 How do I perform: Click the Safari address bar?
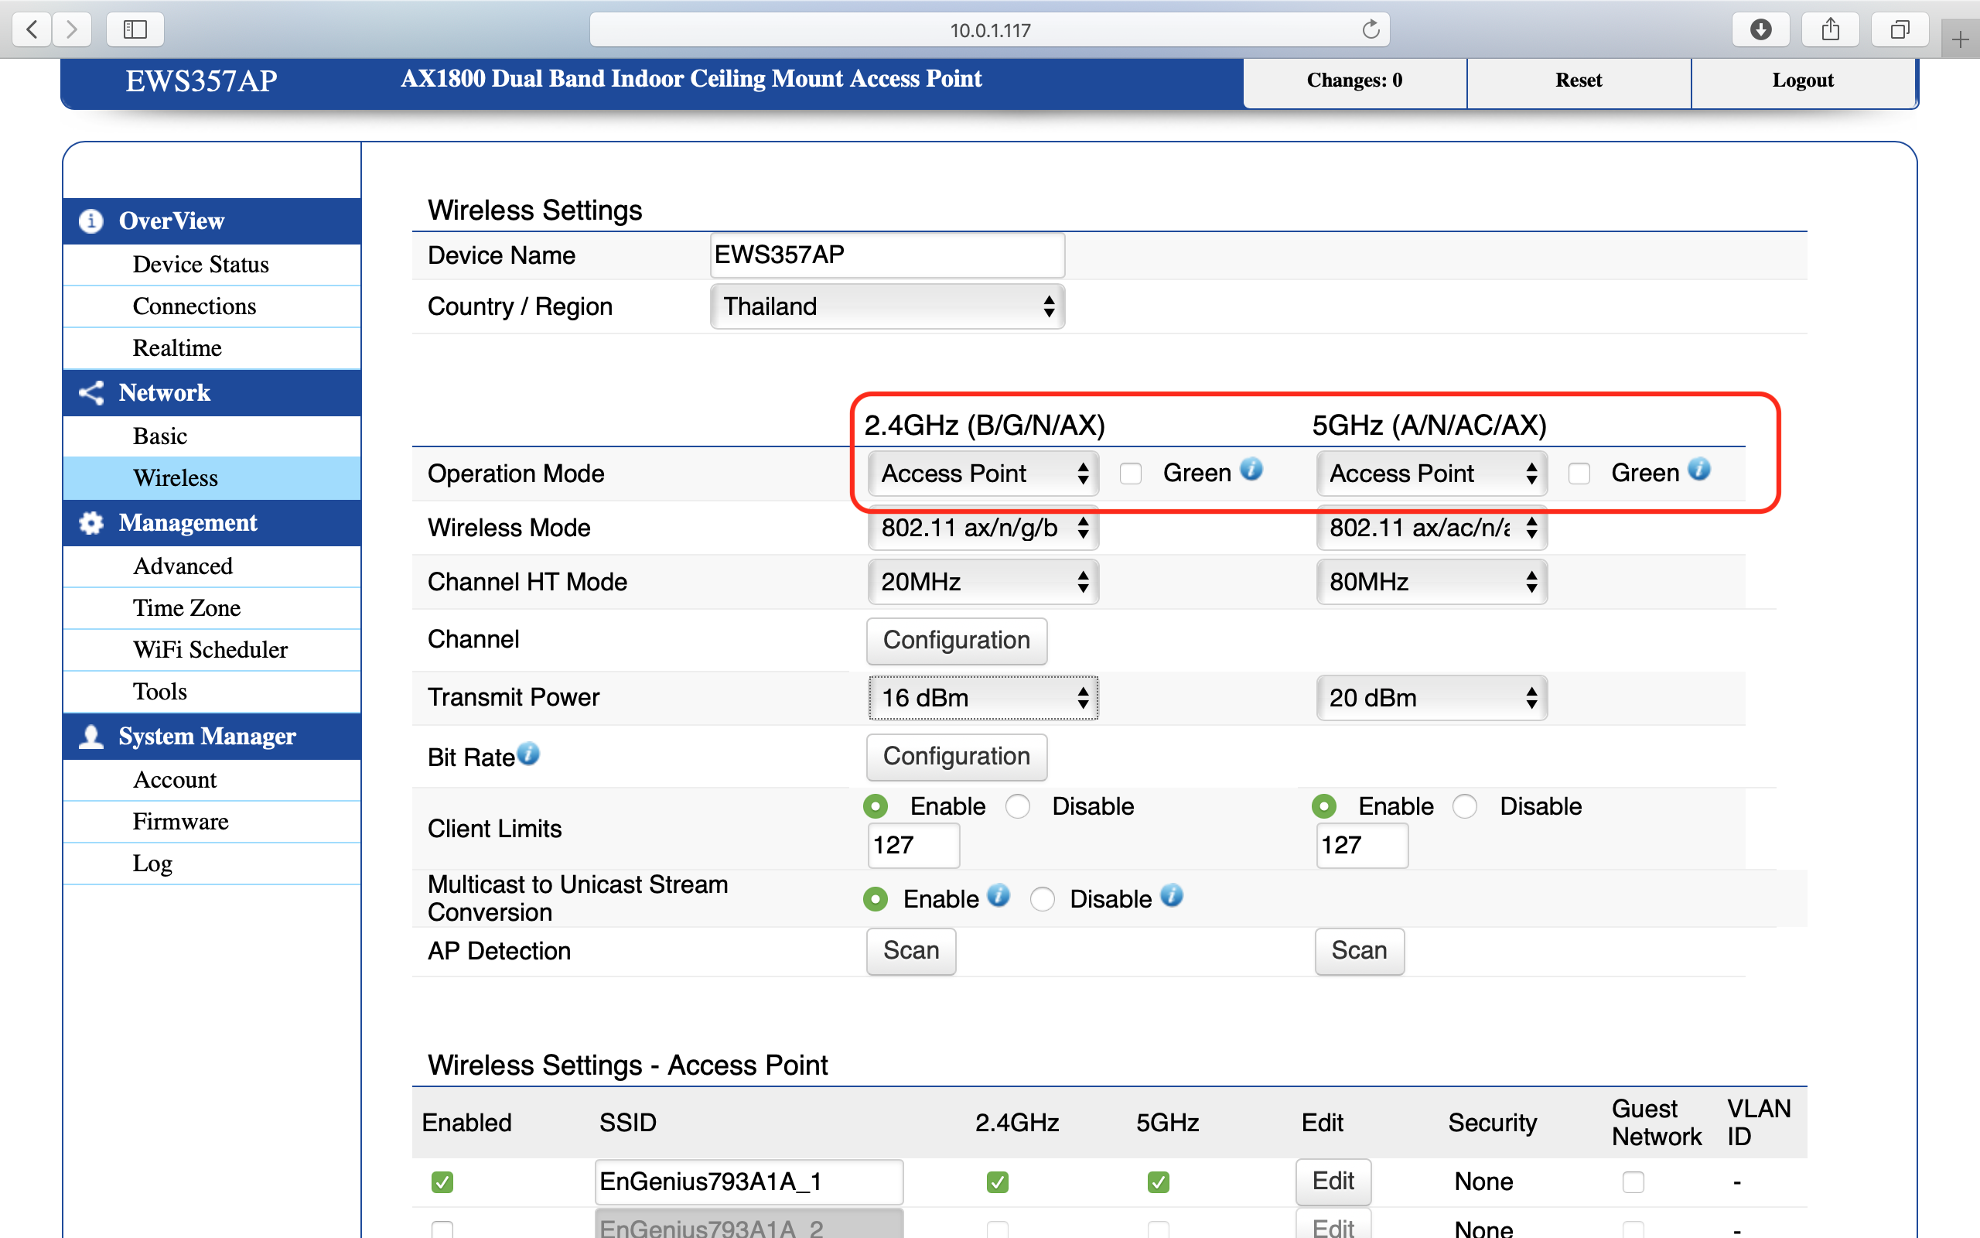[x=989, y=30]
